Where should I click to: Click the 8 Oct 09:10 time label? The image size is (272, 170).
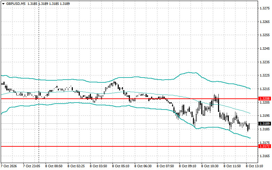187,166
